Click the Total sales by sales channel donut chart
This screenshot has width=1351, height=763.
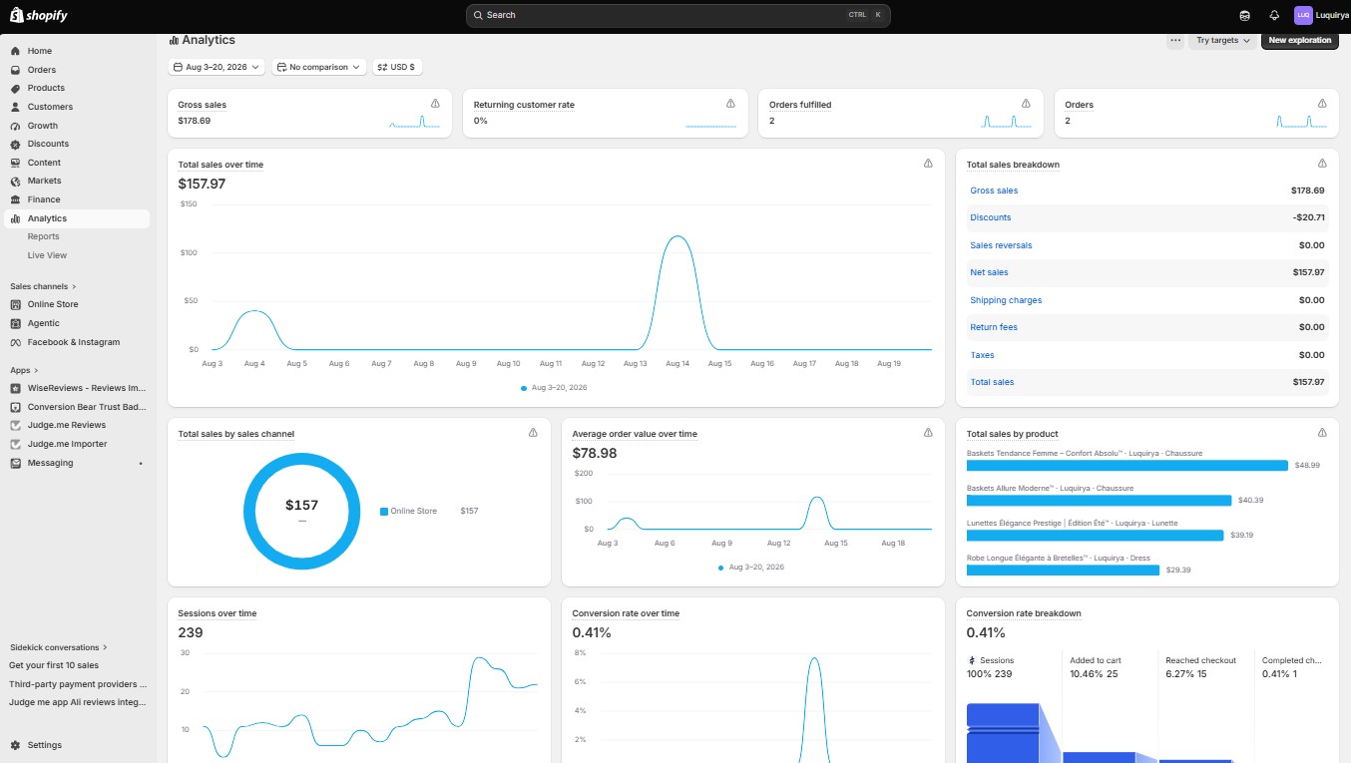coord(302,511)
